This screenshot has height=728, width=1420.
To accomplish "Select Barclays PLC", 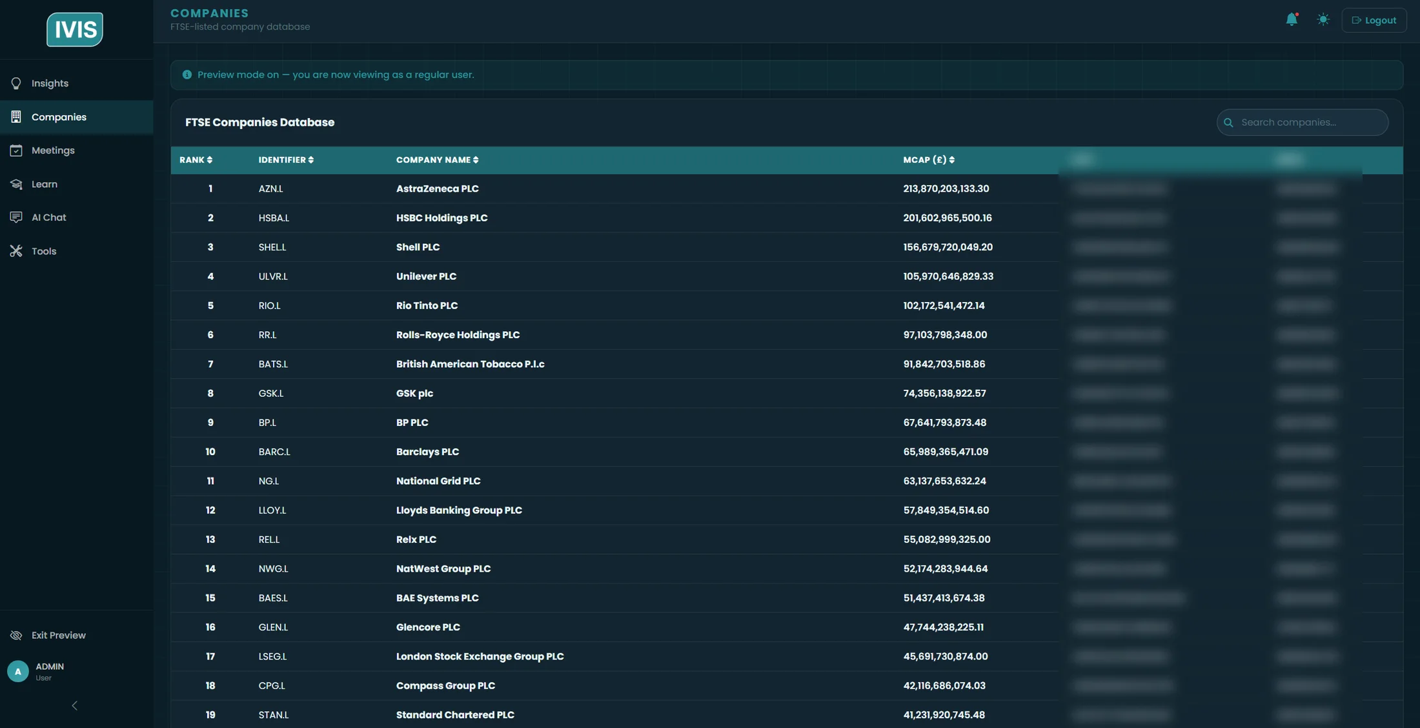I will [427, 452].
